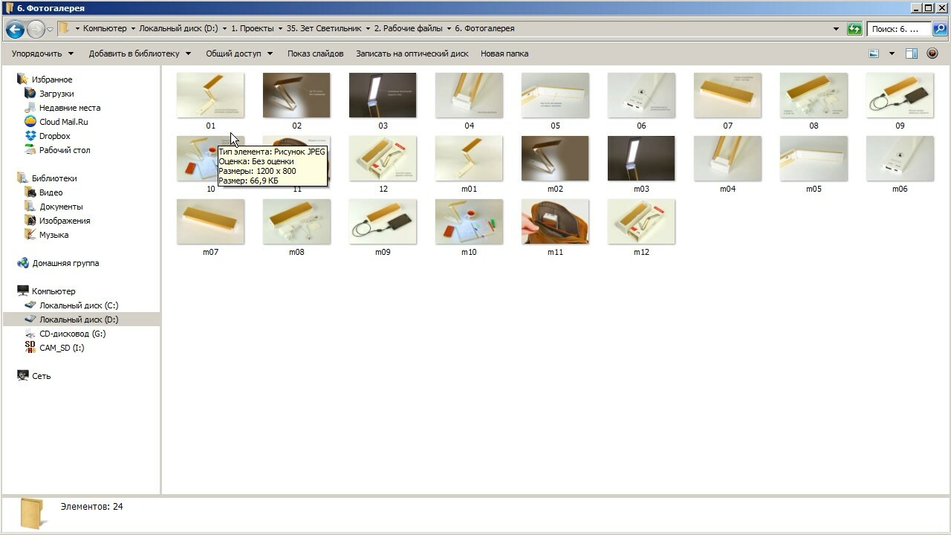Click the search magnifier icon
Image resolution: width=951 pixels, height=535 pixels.
pos(939,29)
